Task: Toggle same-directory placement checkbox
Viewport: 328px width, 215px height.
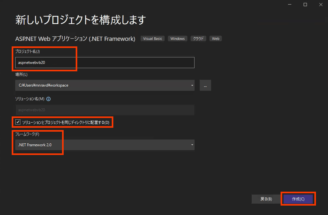Action: [x=18, y=122]
